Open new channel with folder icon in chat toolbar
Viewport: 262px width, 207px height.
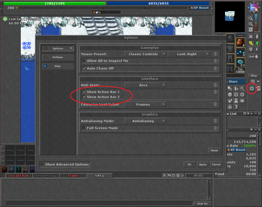(173, 176)
